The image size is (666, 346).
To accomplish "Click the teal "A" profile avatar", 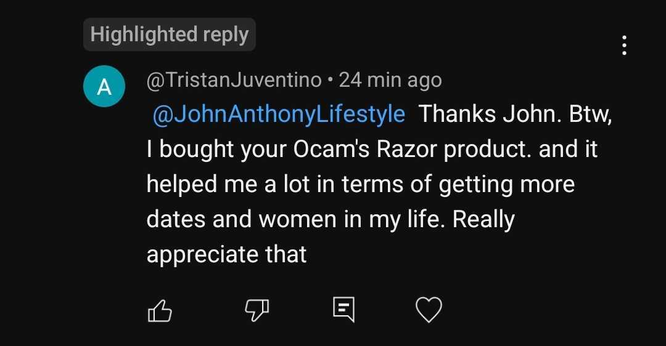I will coord(104,86).
